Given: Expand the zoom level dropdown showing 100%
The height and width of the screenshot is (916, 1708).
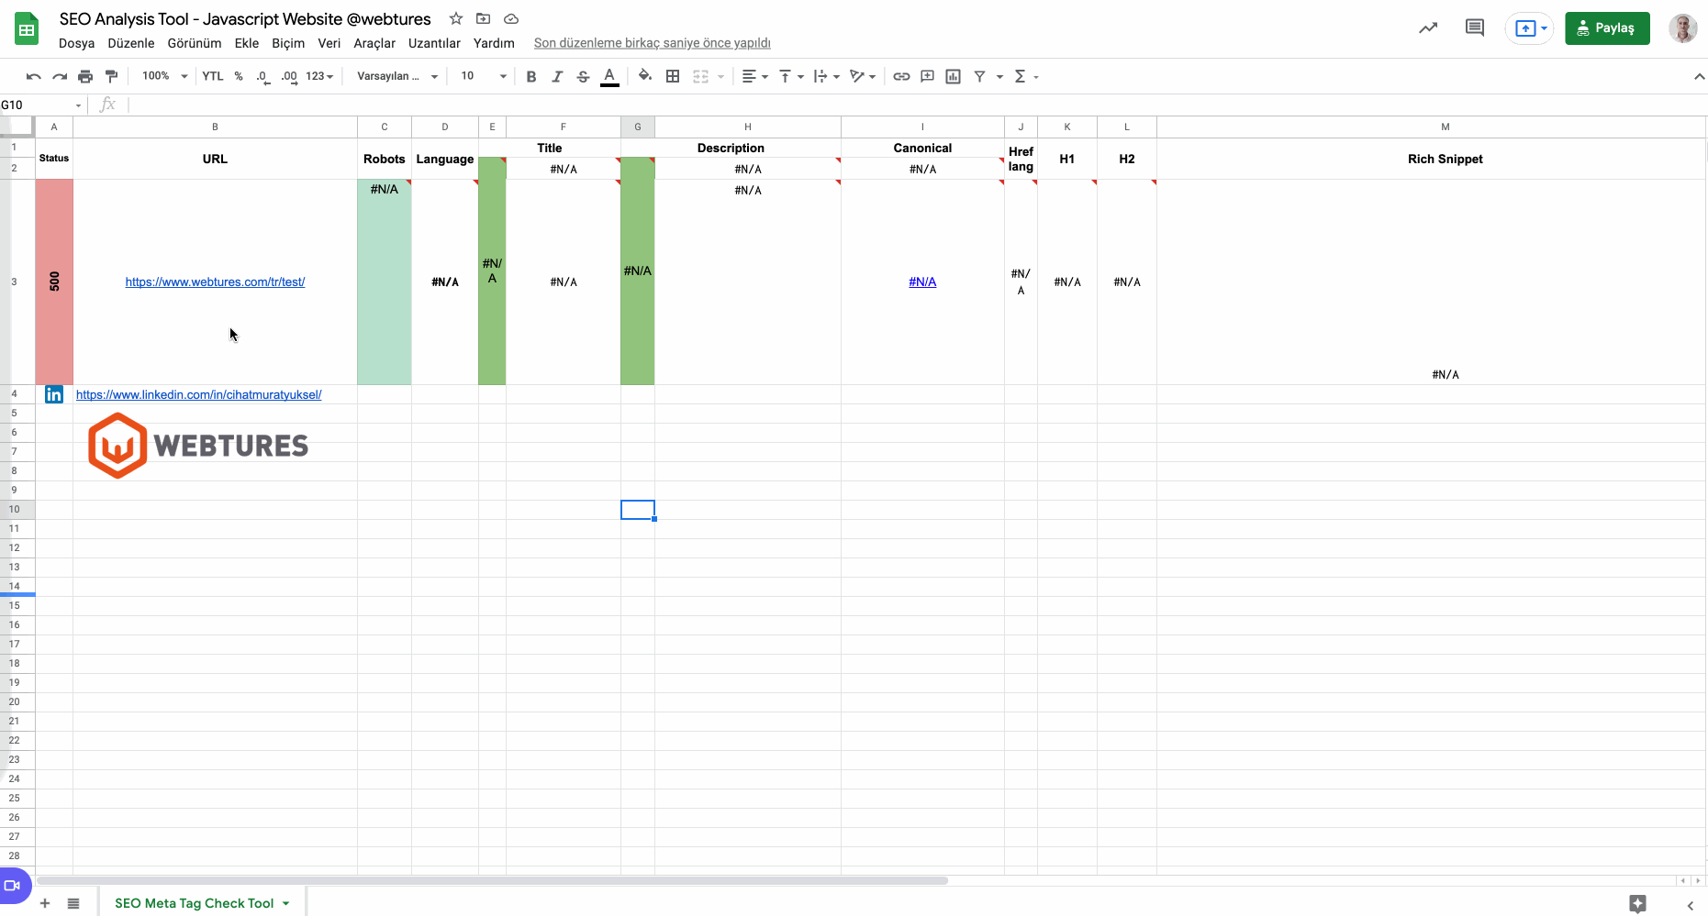Looking at the screenshot, I should pos(162,76).
